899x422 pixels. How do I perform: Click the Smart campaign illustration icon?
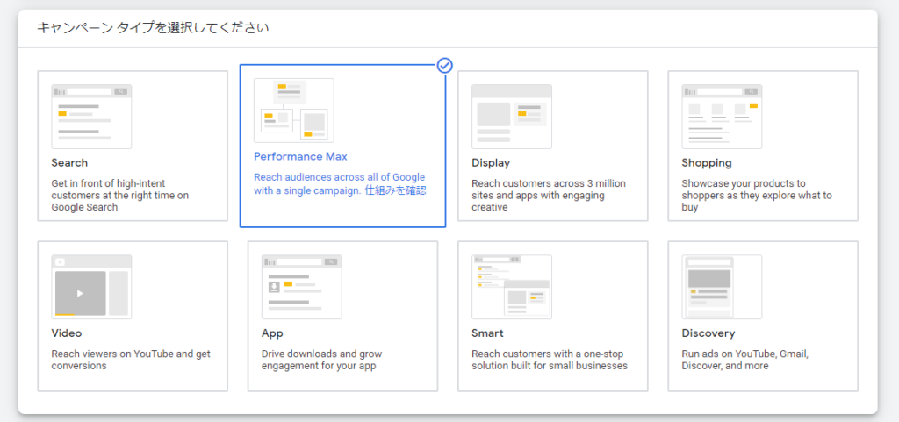[512, 287]
